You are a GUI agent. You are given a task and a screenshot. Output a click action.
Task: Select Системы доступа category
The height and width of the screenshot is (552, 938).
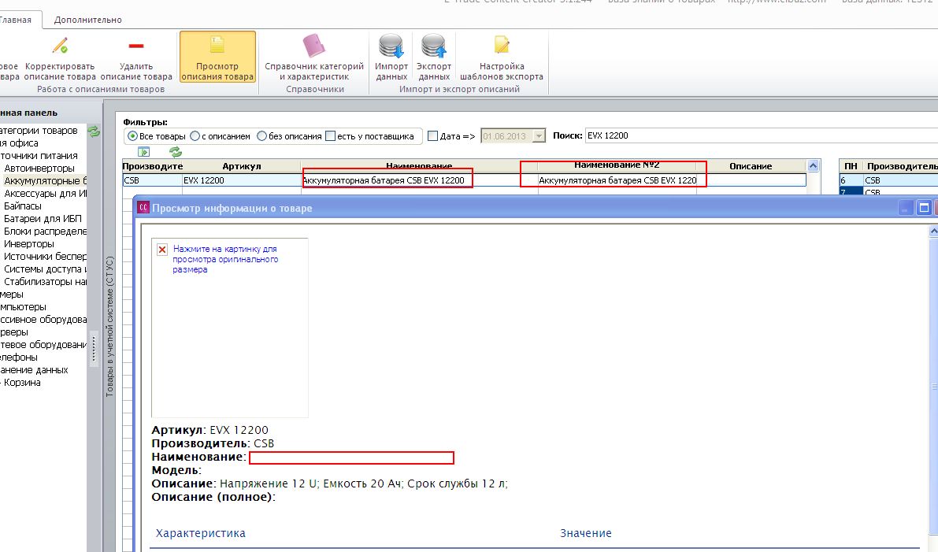[46, 269]
